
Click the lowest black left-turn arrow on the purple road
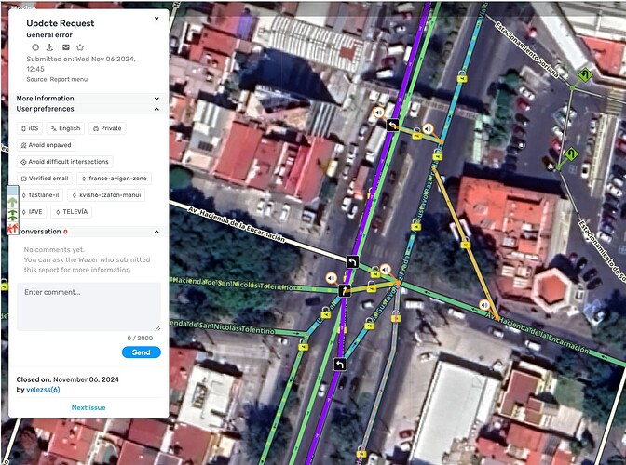340,365
